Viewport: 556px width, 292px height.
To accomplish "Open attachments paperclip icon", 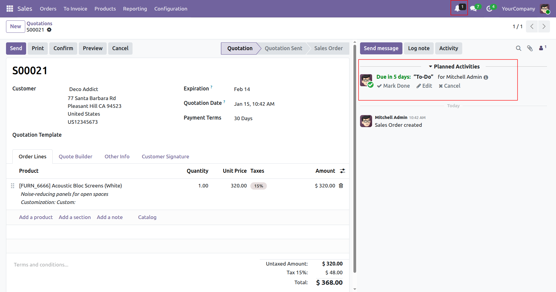I will (x=530, y=48).
